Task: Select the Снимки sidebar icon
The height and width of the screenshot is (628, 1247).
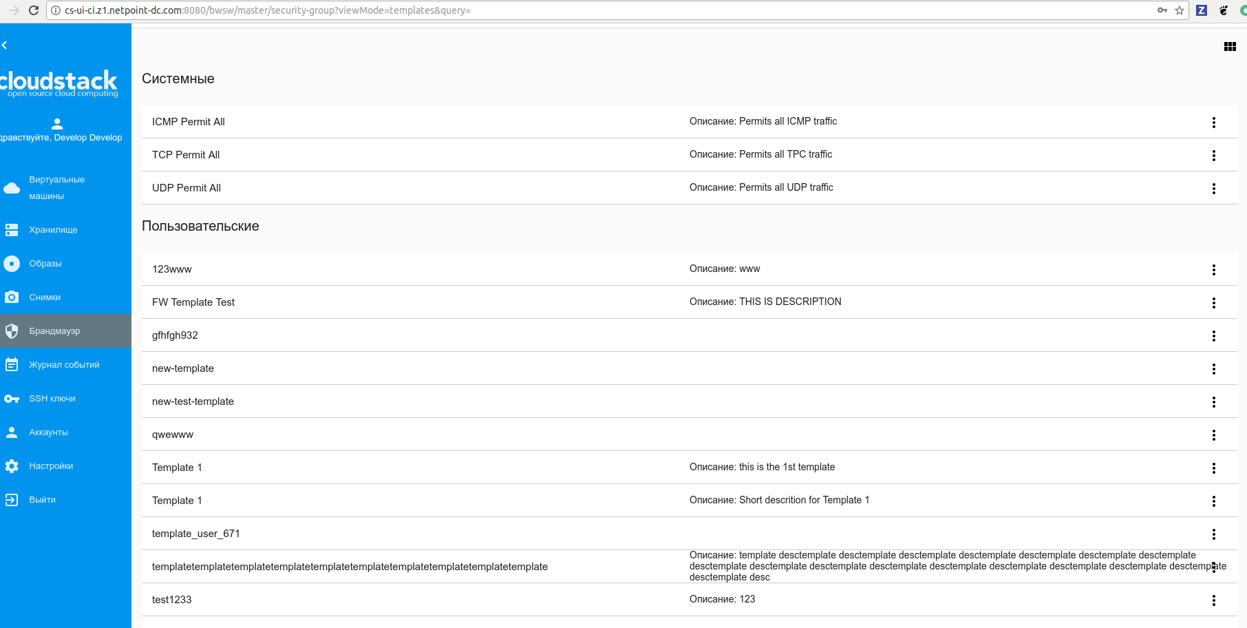Action: click(45, 297)
